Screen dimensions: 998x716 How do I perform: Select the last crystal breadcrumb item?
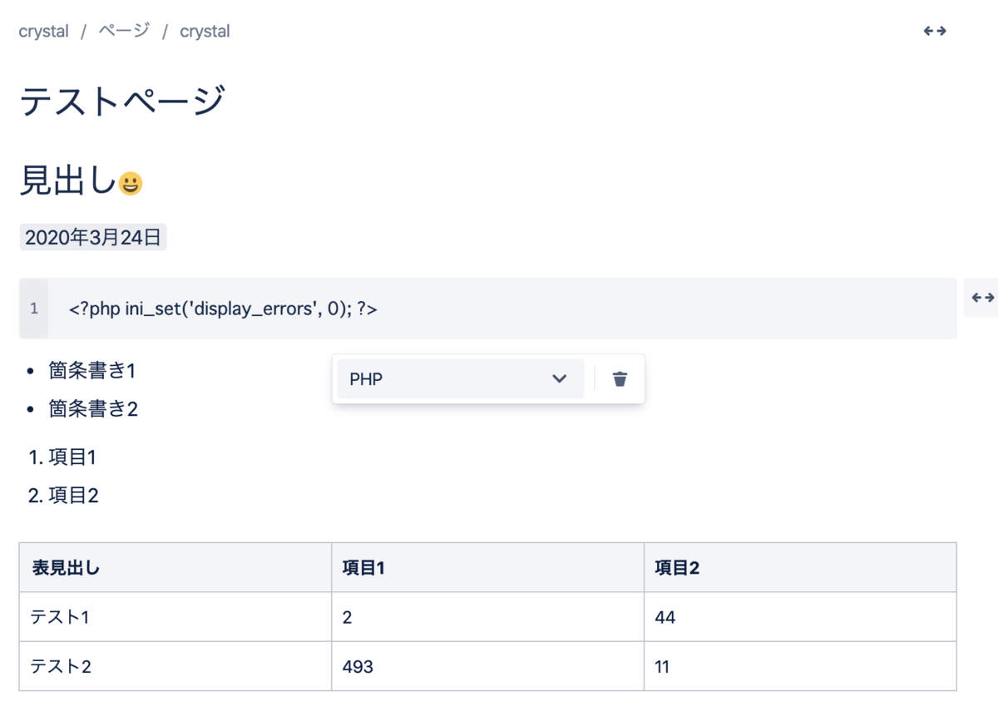click(x=205, y=31)
